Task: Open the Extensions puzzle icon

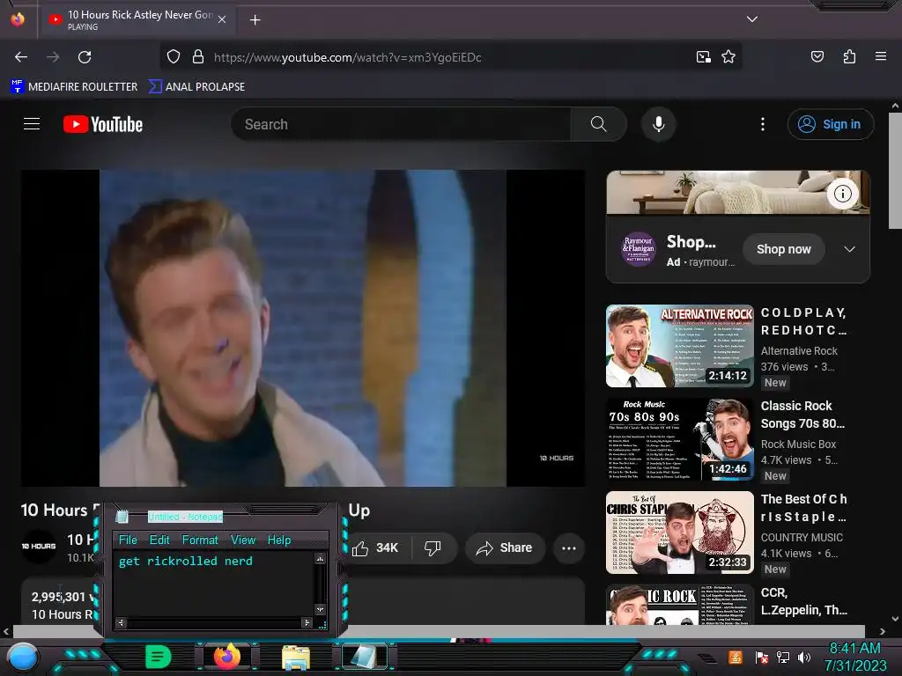Action: click(x=849, y=56)
